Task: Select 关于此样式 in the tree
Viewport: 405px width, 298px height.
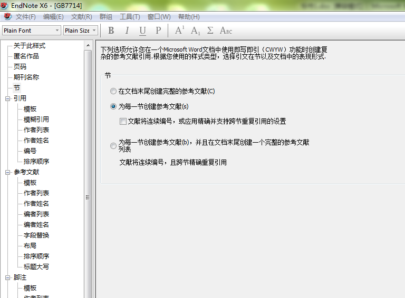Action: [x=30, y=46]
